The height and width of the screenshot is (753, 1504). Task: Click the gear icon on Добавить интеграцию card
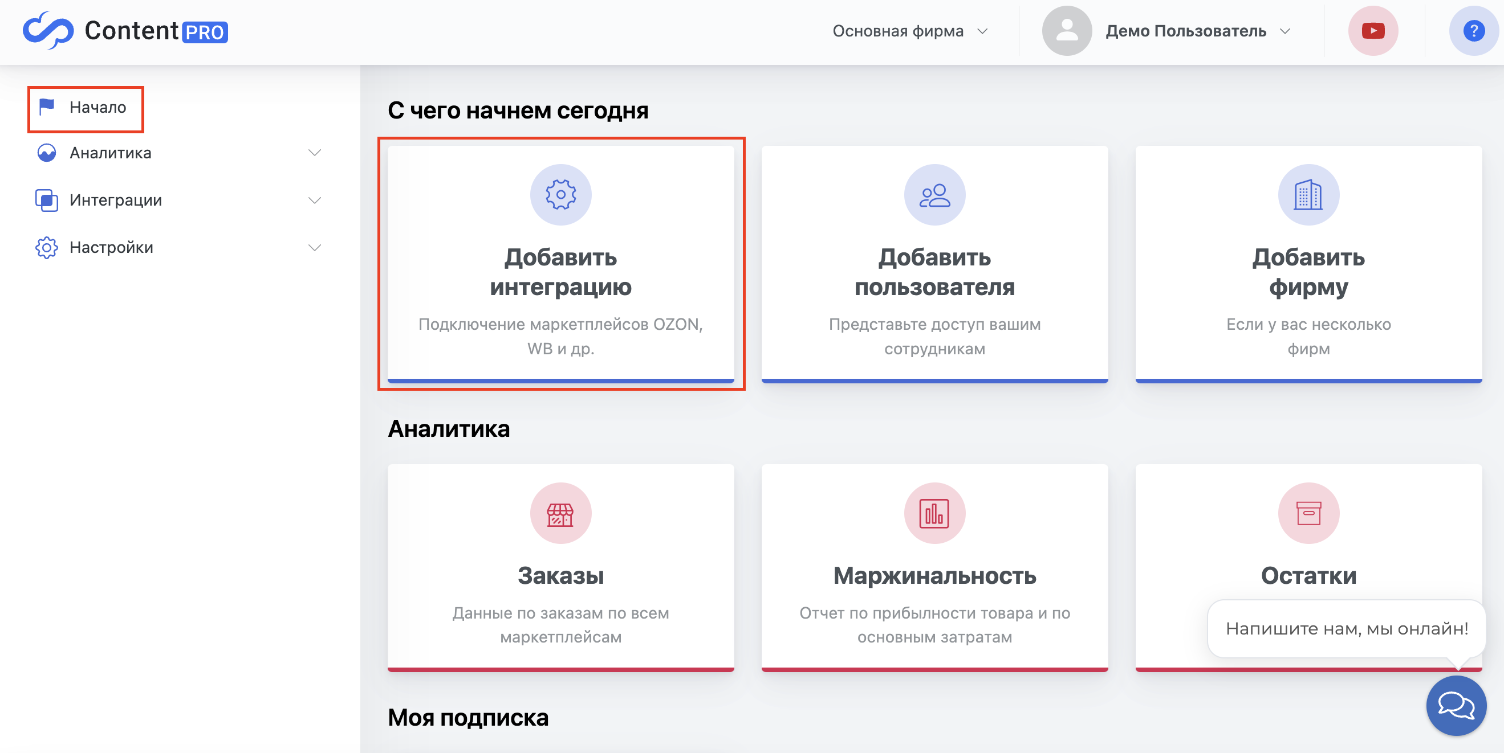(560, 195)
